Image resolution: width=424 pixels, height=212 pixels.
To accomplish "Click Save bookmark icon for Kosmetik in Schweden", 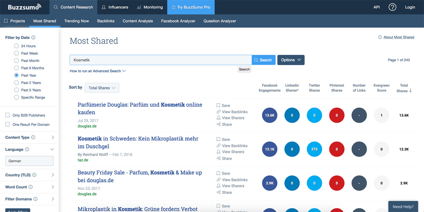I will click(x=218, y=139).
